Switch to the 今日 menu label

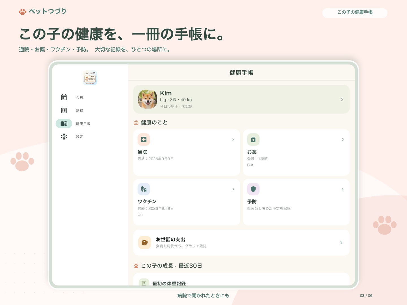(x=79, y=98)
